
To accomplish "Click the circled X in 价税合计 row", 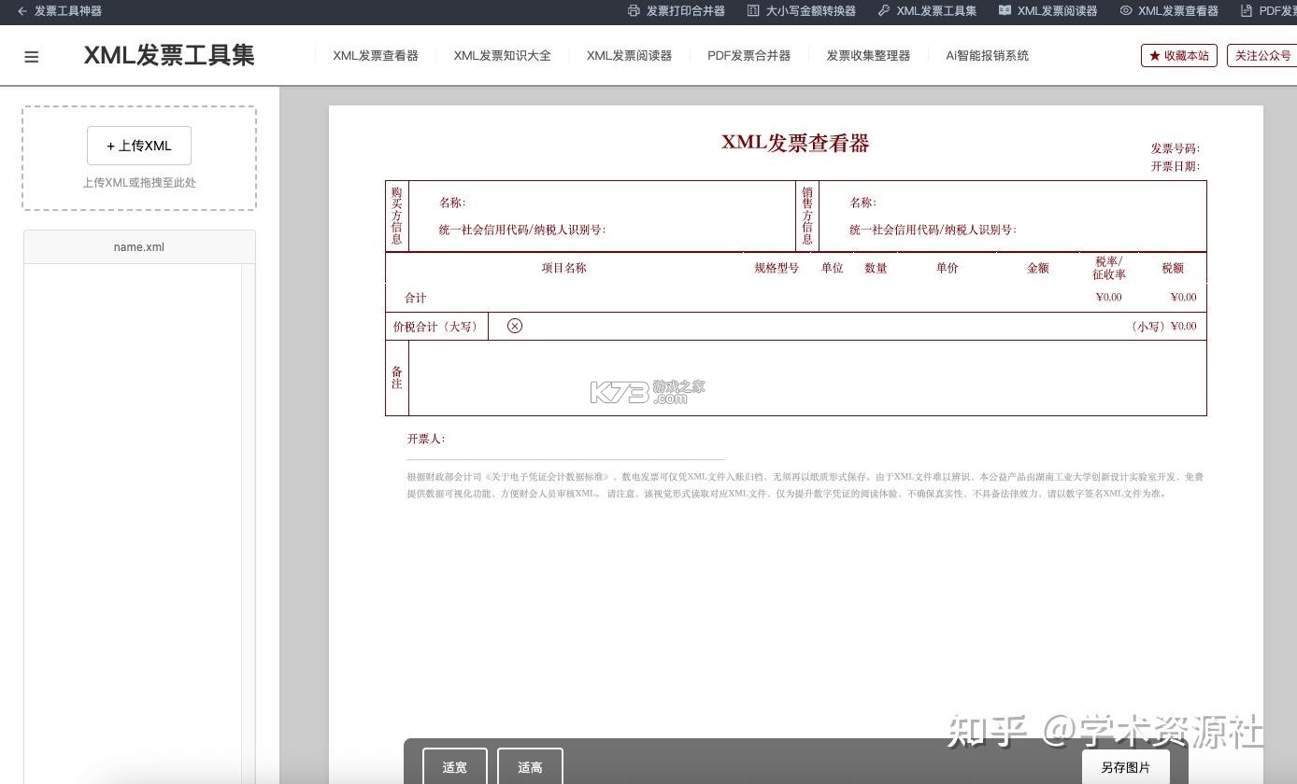I will pos(515,326).
